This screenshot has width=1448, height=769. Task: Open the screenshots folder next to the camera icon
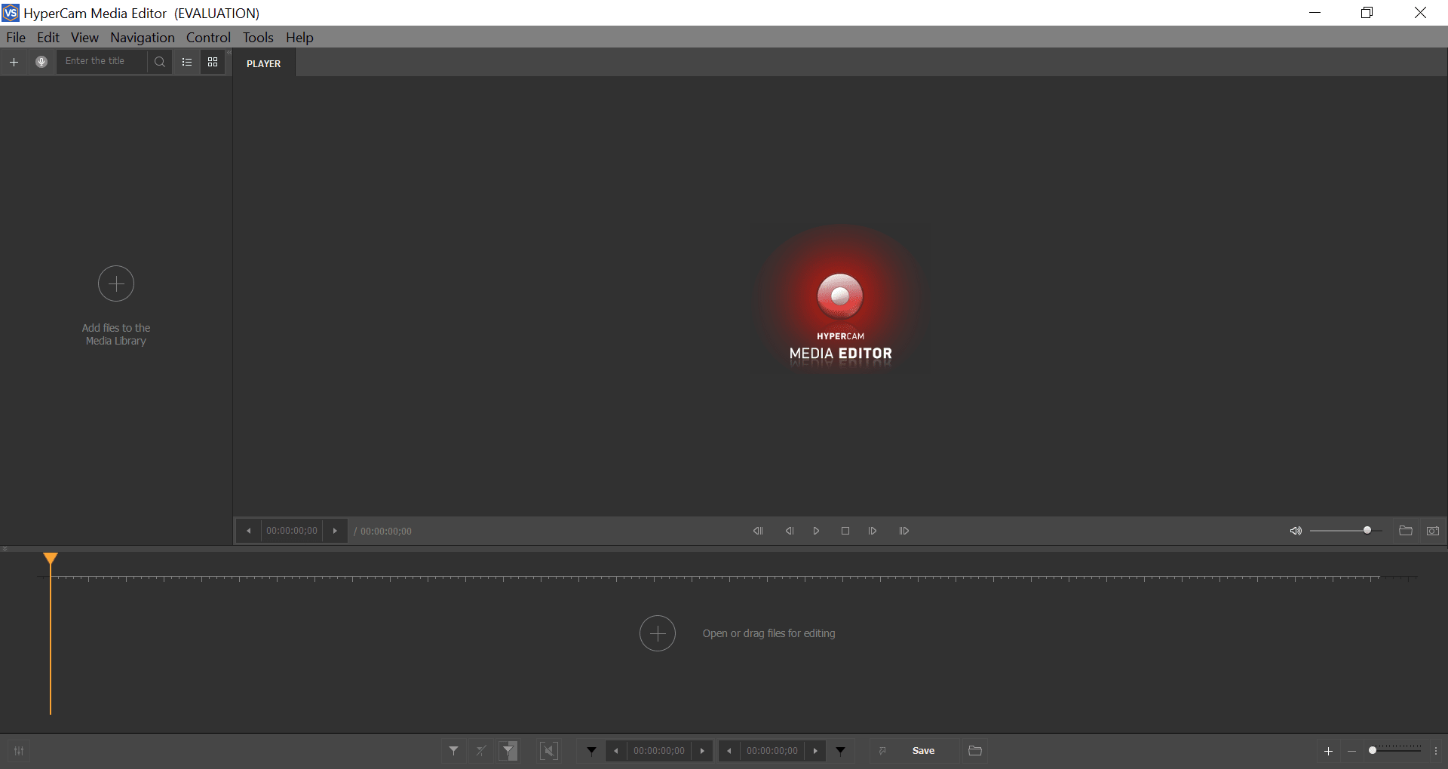1406,531
